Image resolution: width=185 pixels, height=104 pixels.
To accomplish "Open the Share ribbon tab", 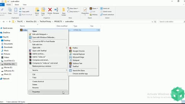I will tap(17, 5).
